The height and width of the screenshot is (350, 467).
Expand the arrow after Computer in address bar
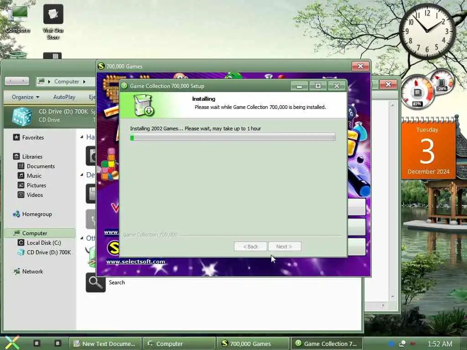coord(84,82)
